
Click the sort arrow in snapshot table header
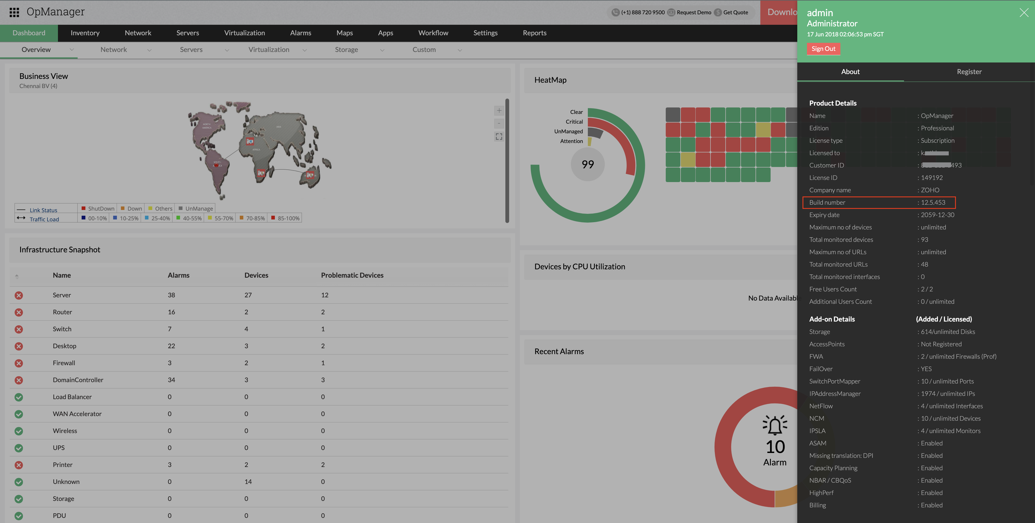17,276
